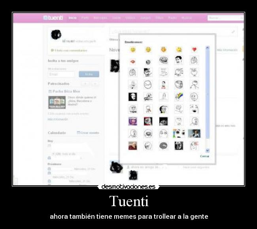Viewport: 257px width, 229px height.
Task: Click the pencil icon in status field
Action: click(233, 32)
